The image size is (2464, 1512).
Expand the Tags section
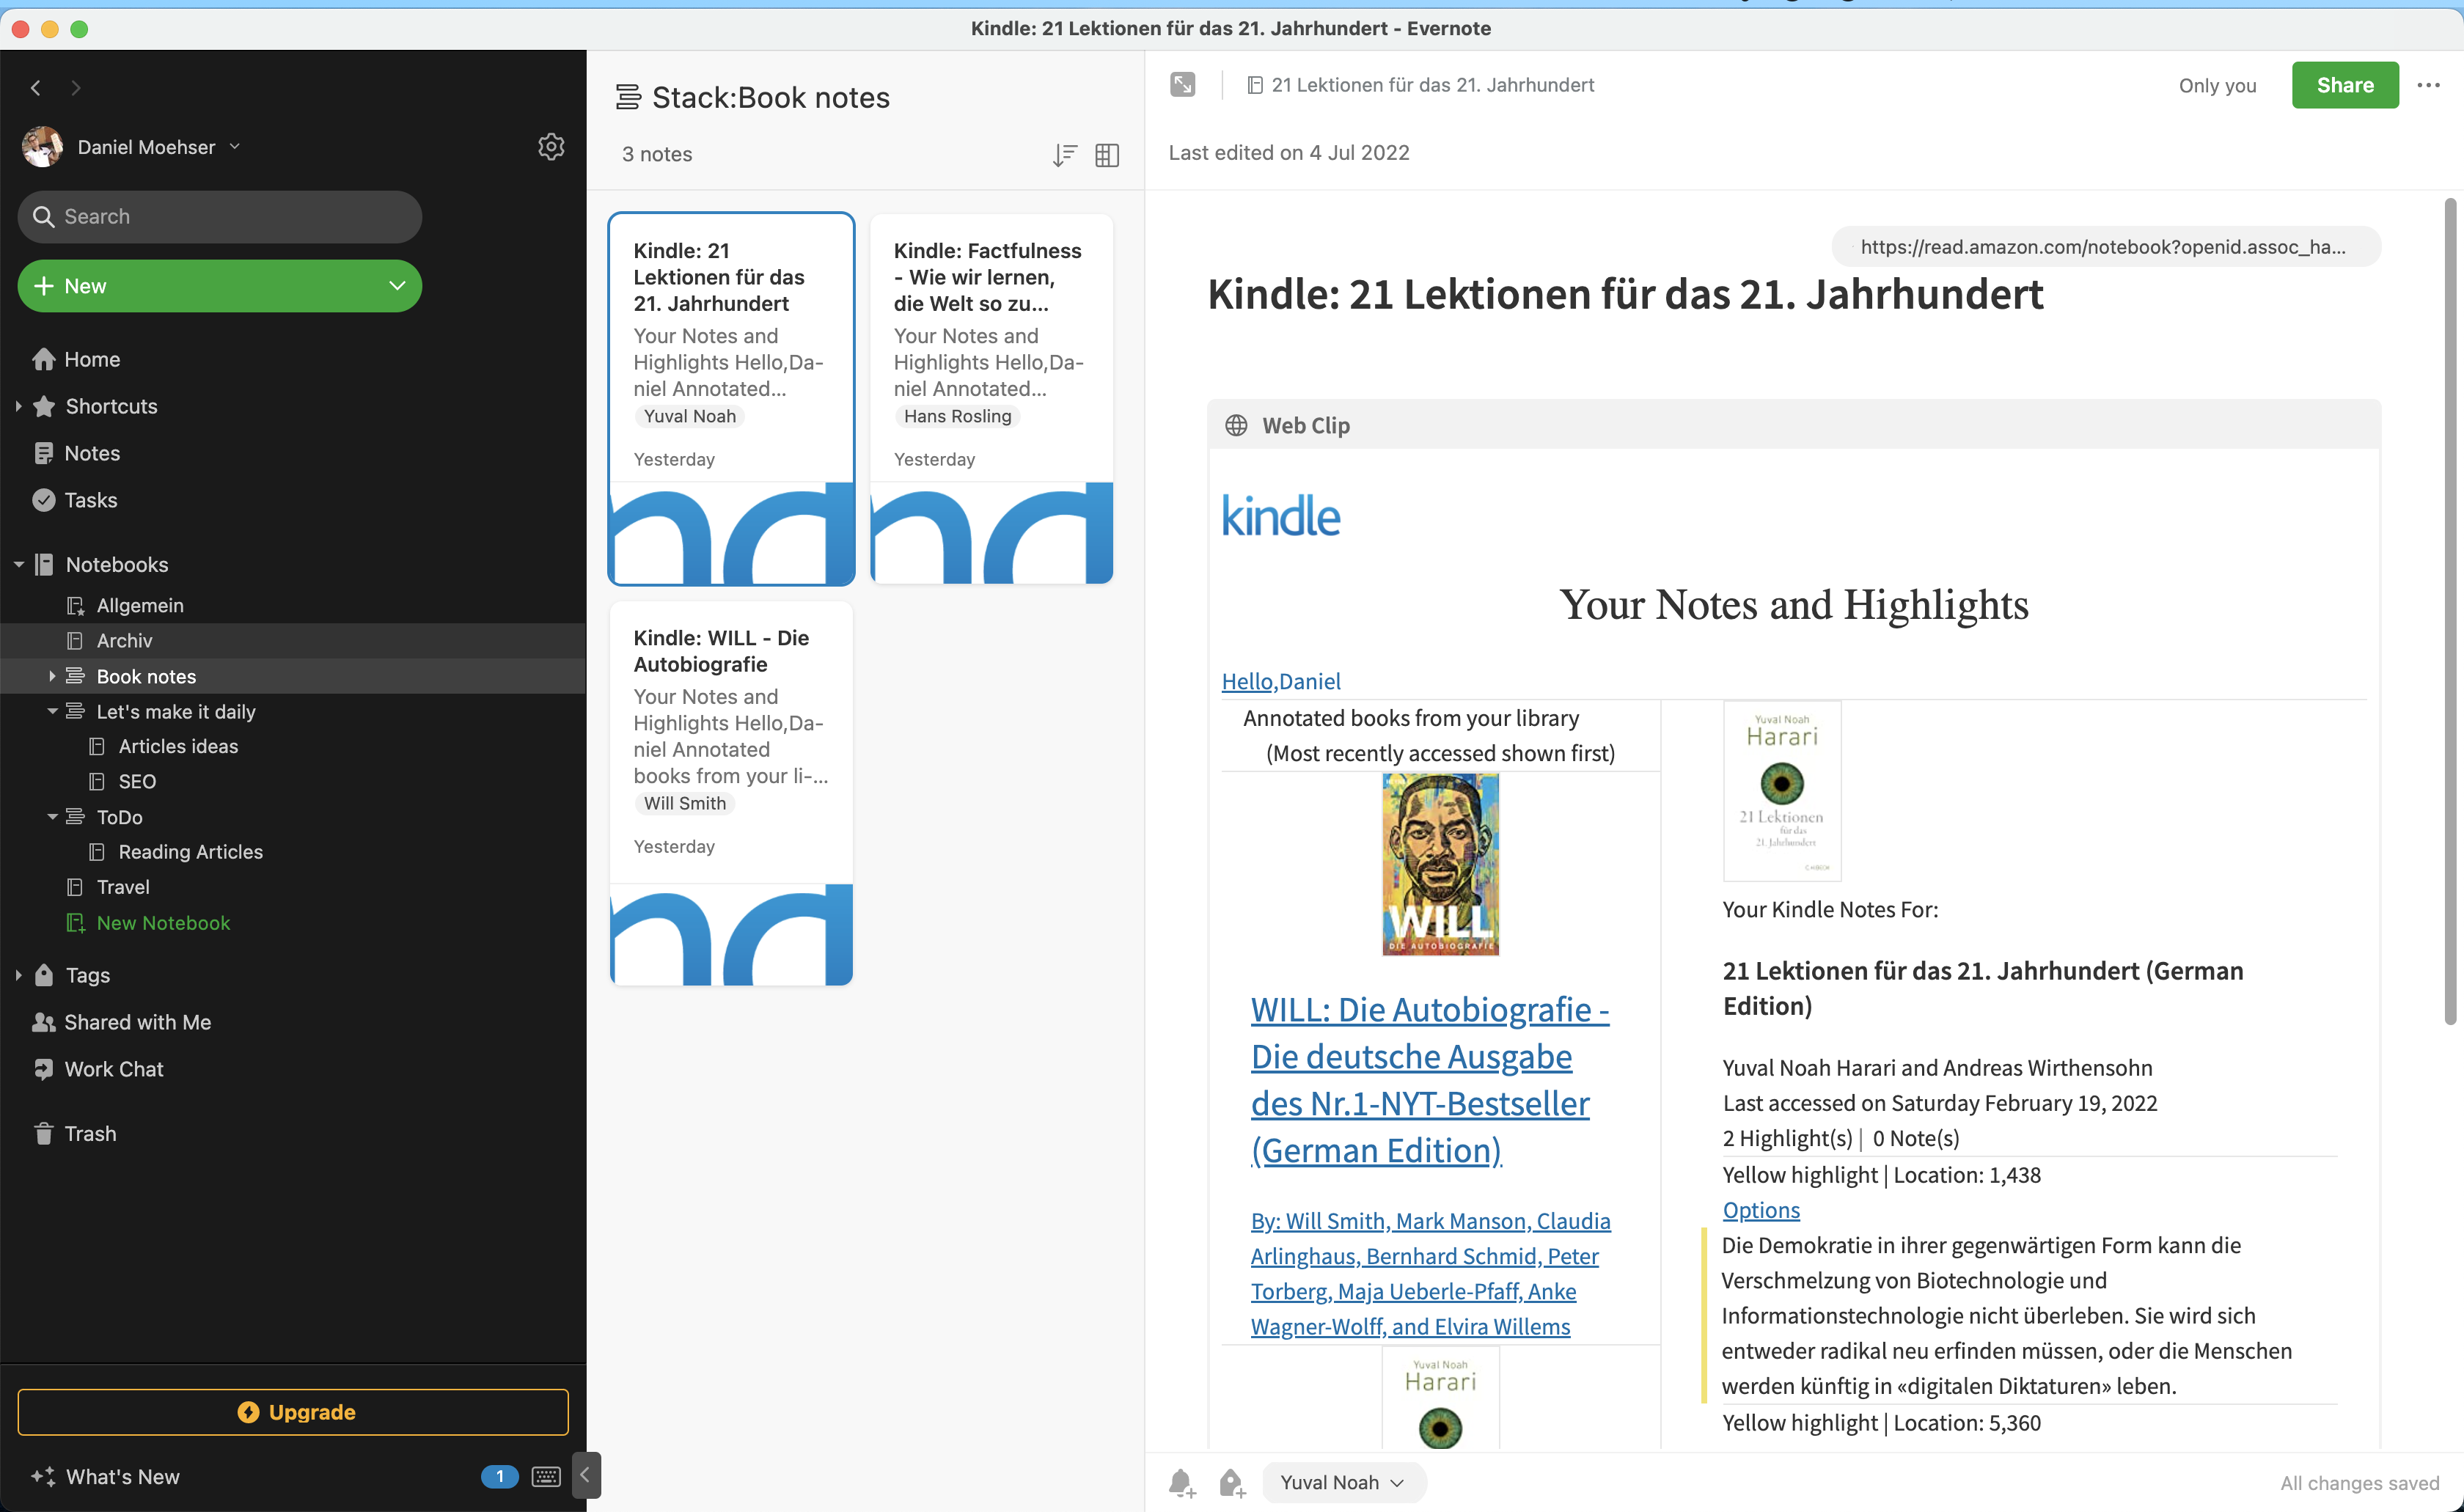tap(18, 975)
